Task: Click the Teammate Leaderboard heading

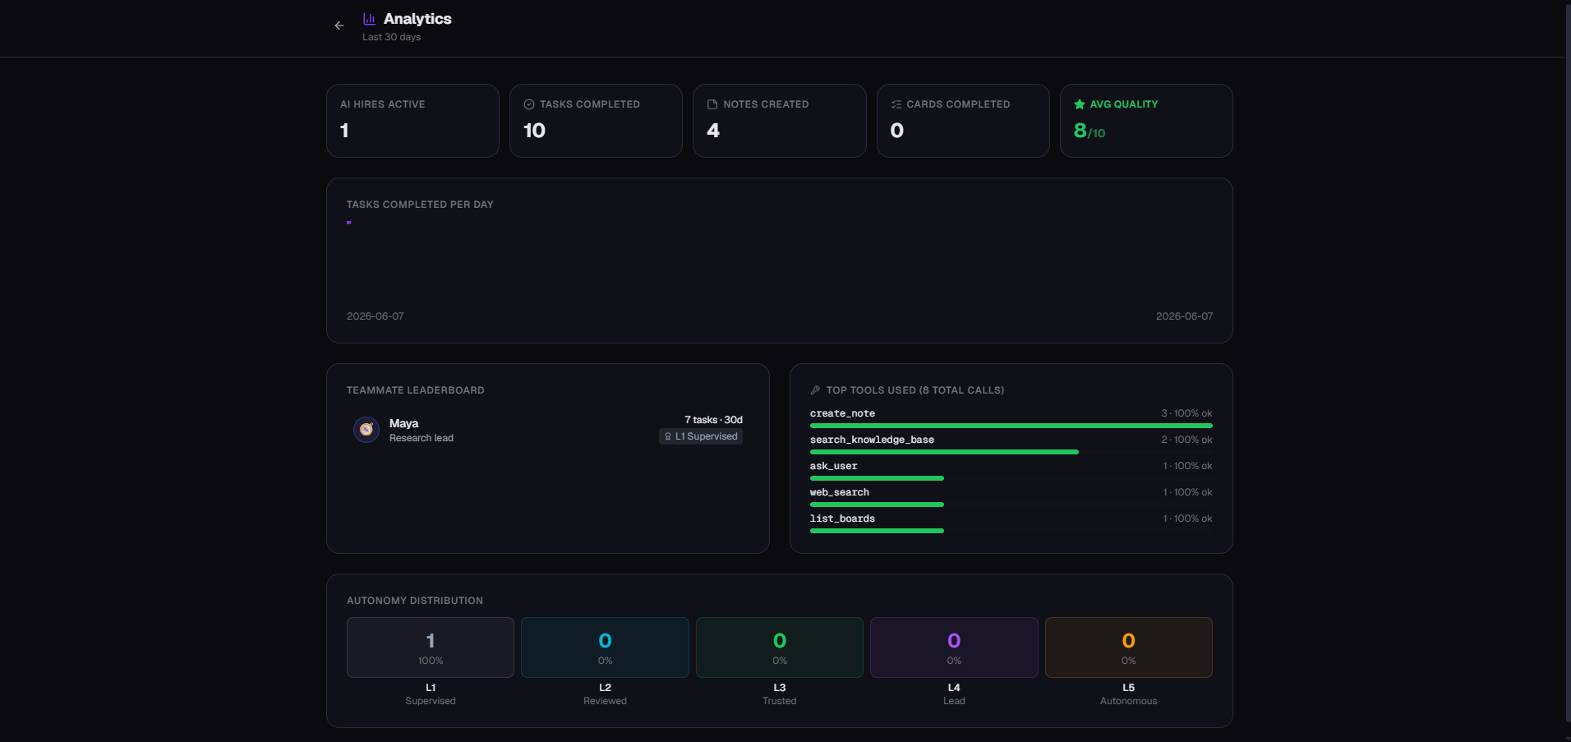Action: 416,390
